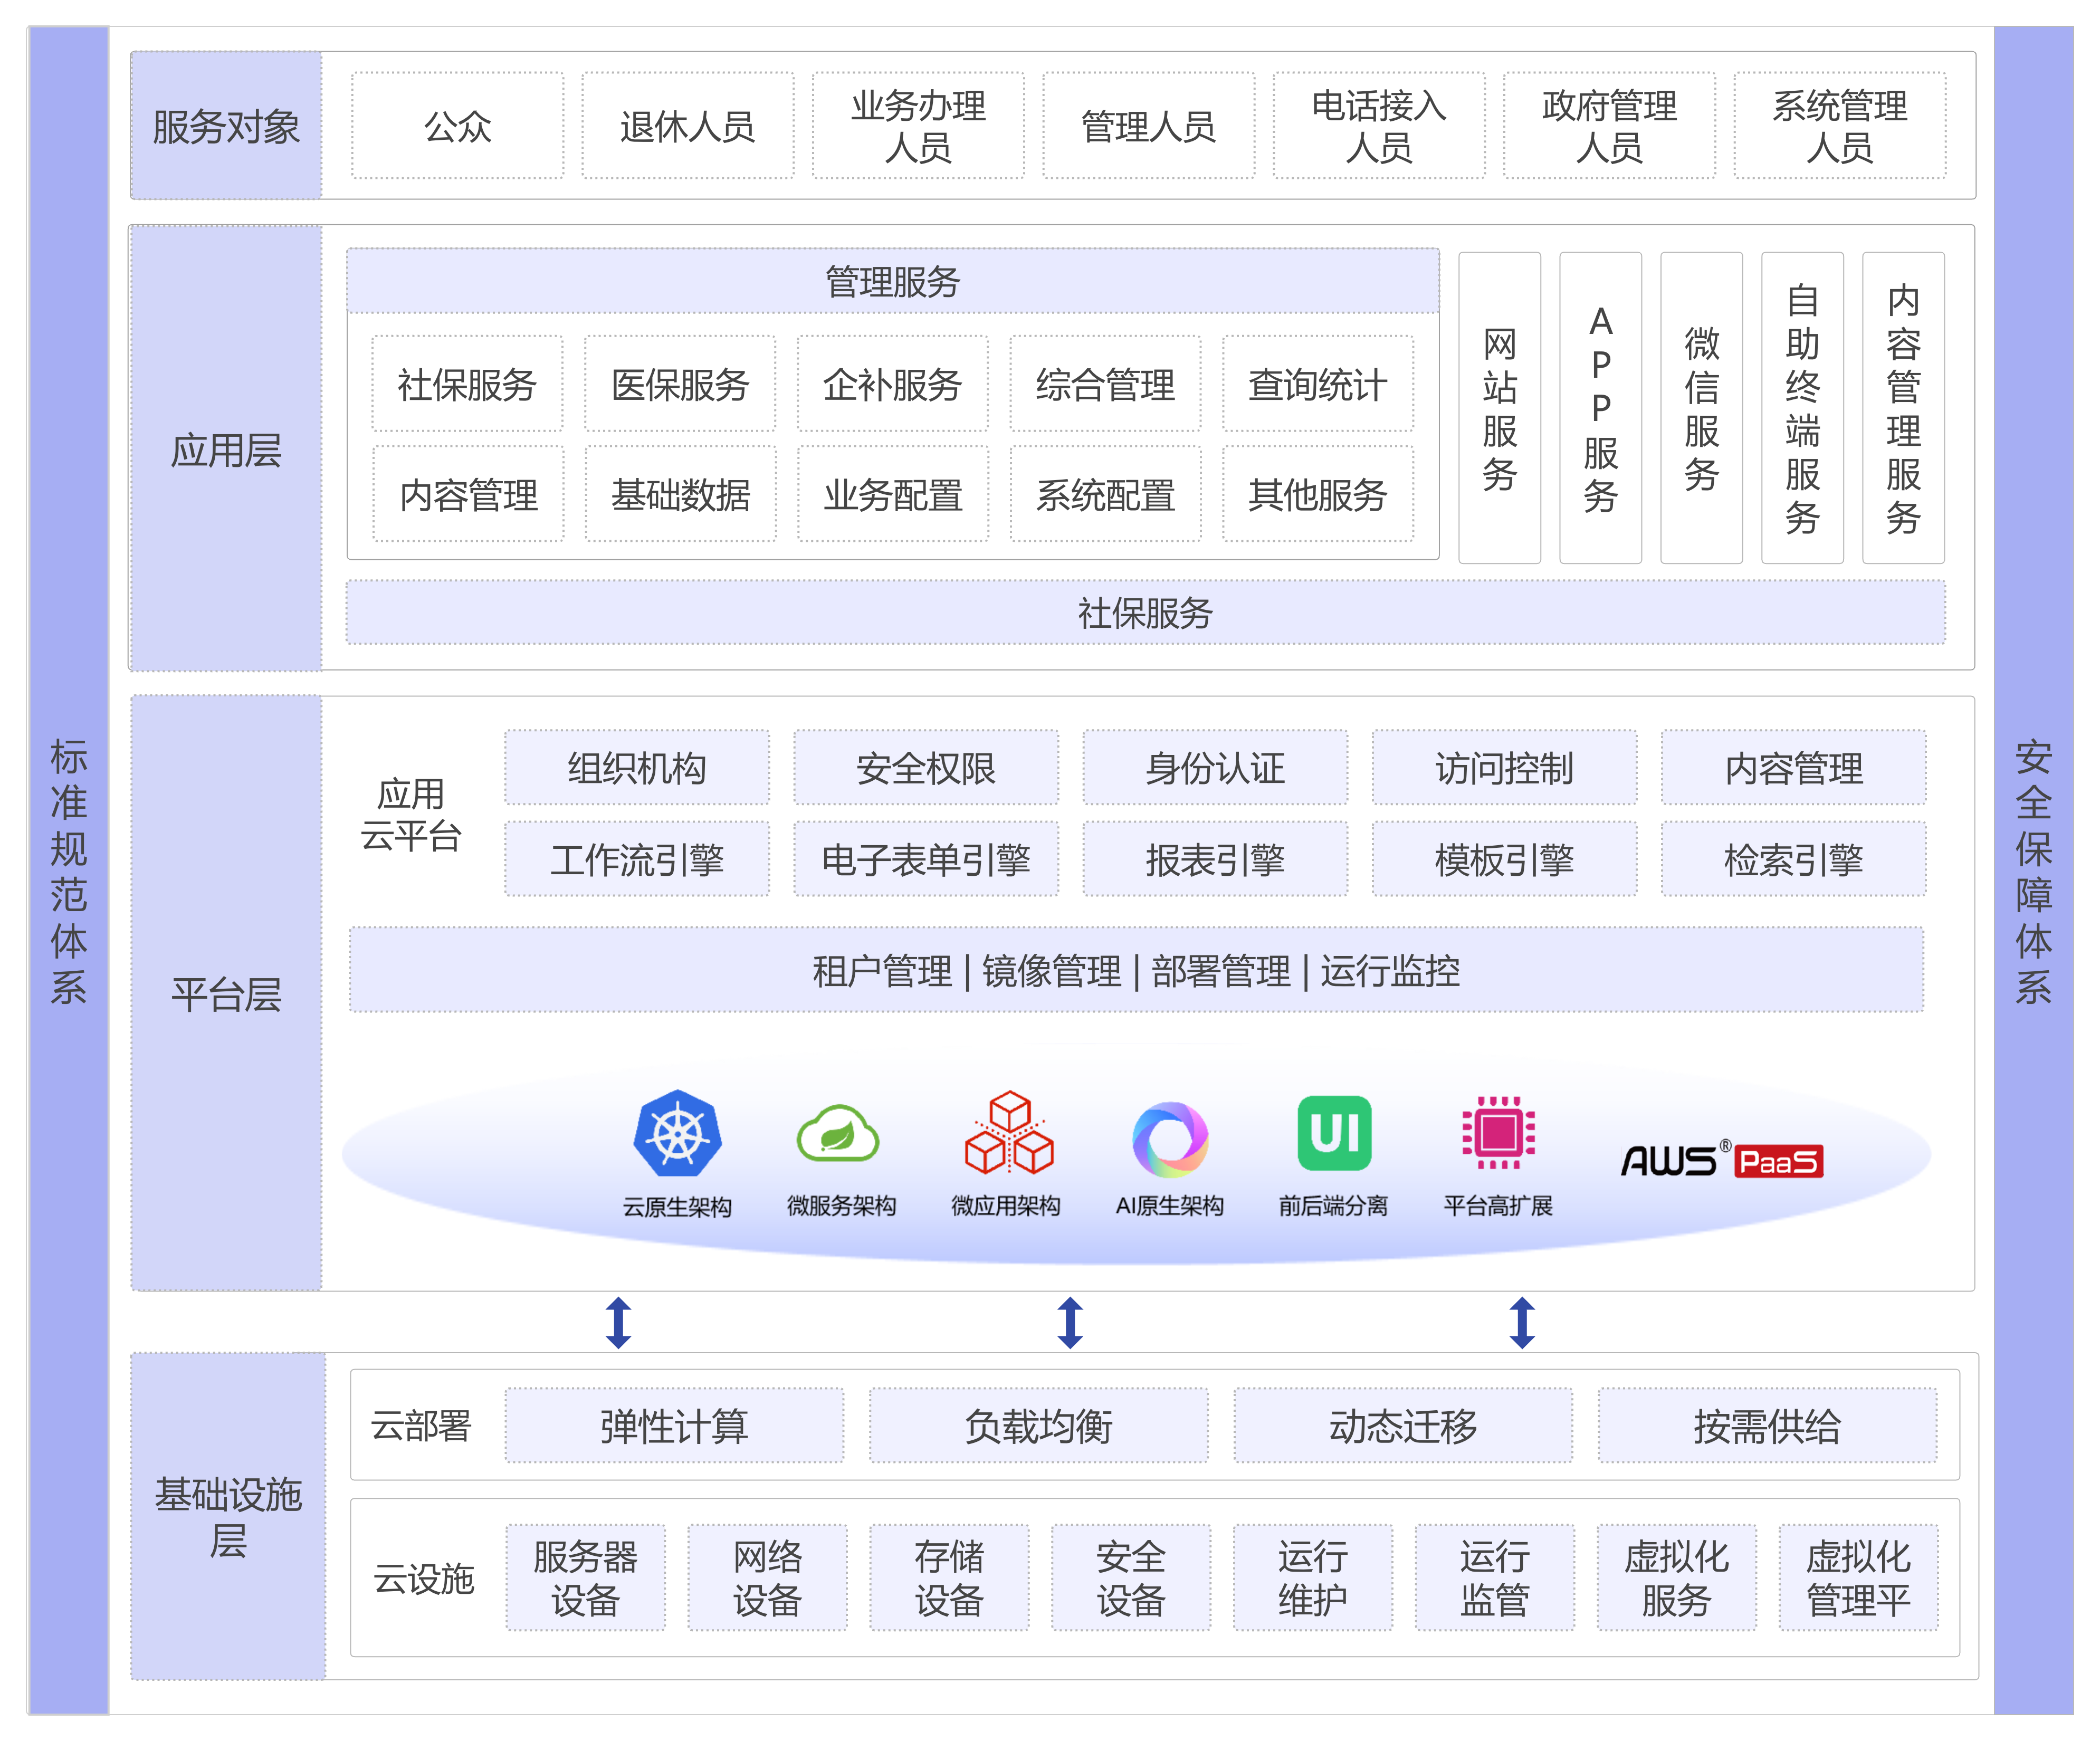Select the vertical 网站服务 column
This screenshot has width=2100, height=1741.
point(1499,408)
